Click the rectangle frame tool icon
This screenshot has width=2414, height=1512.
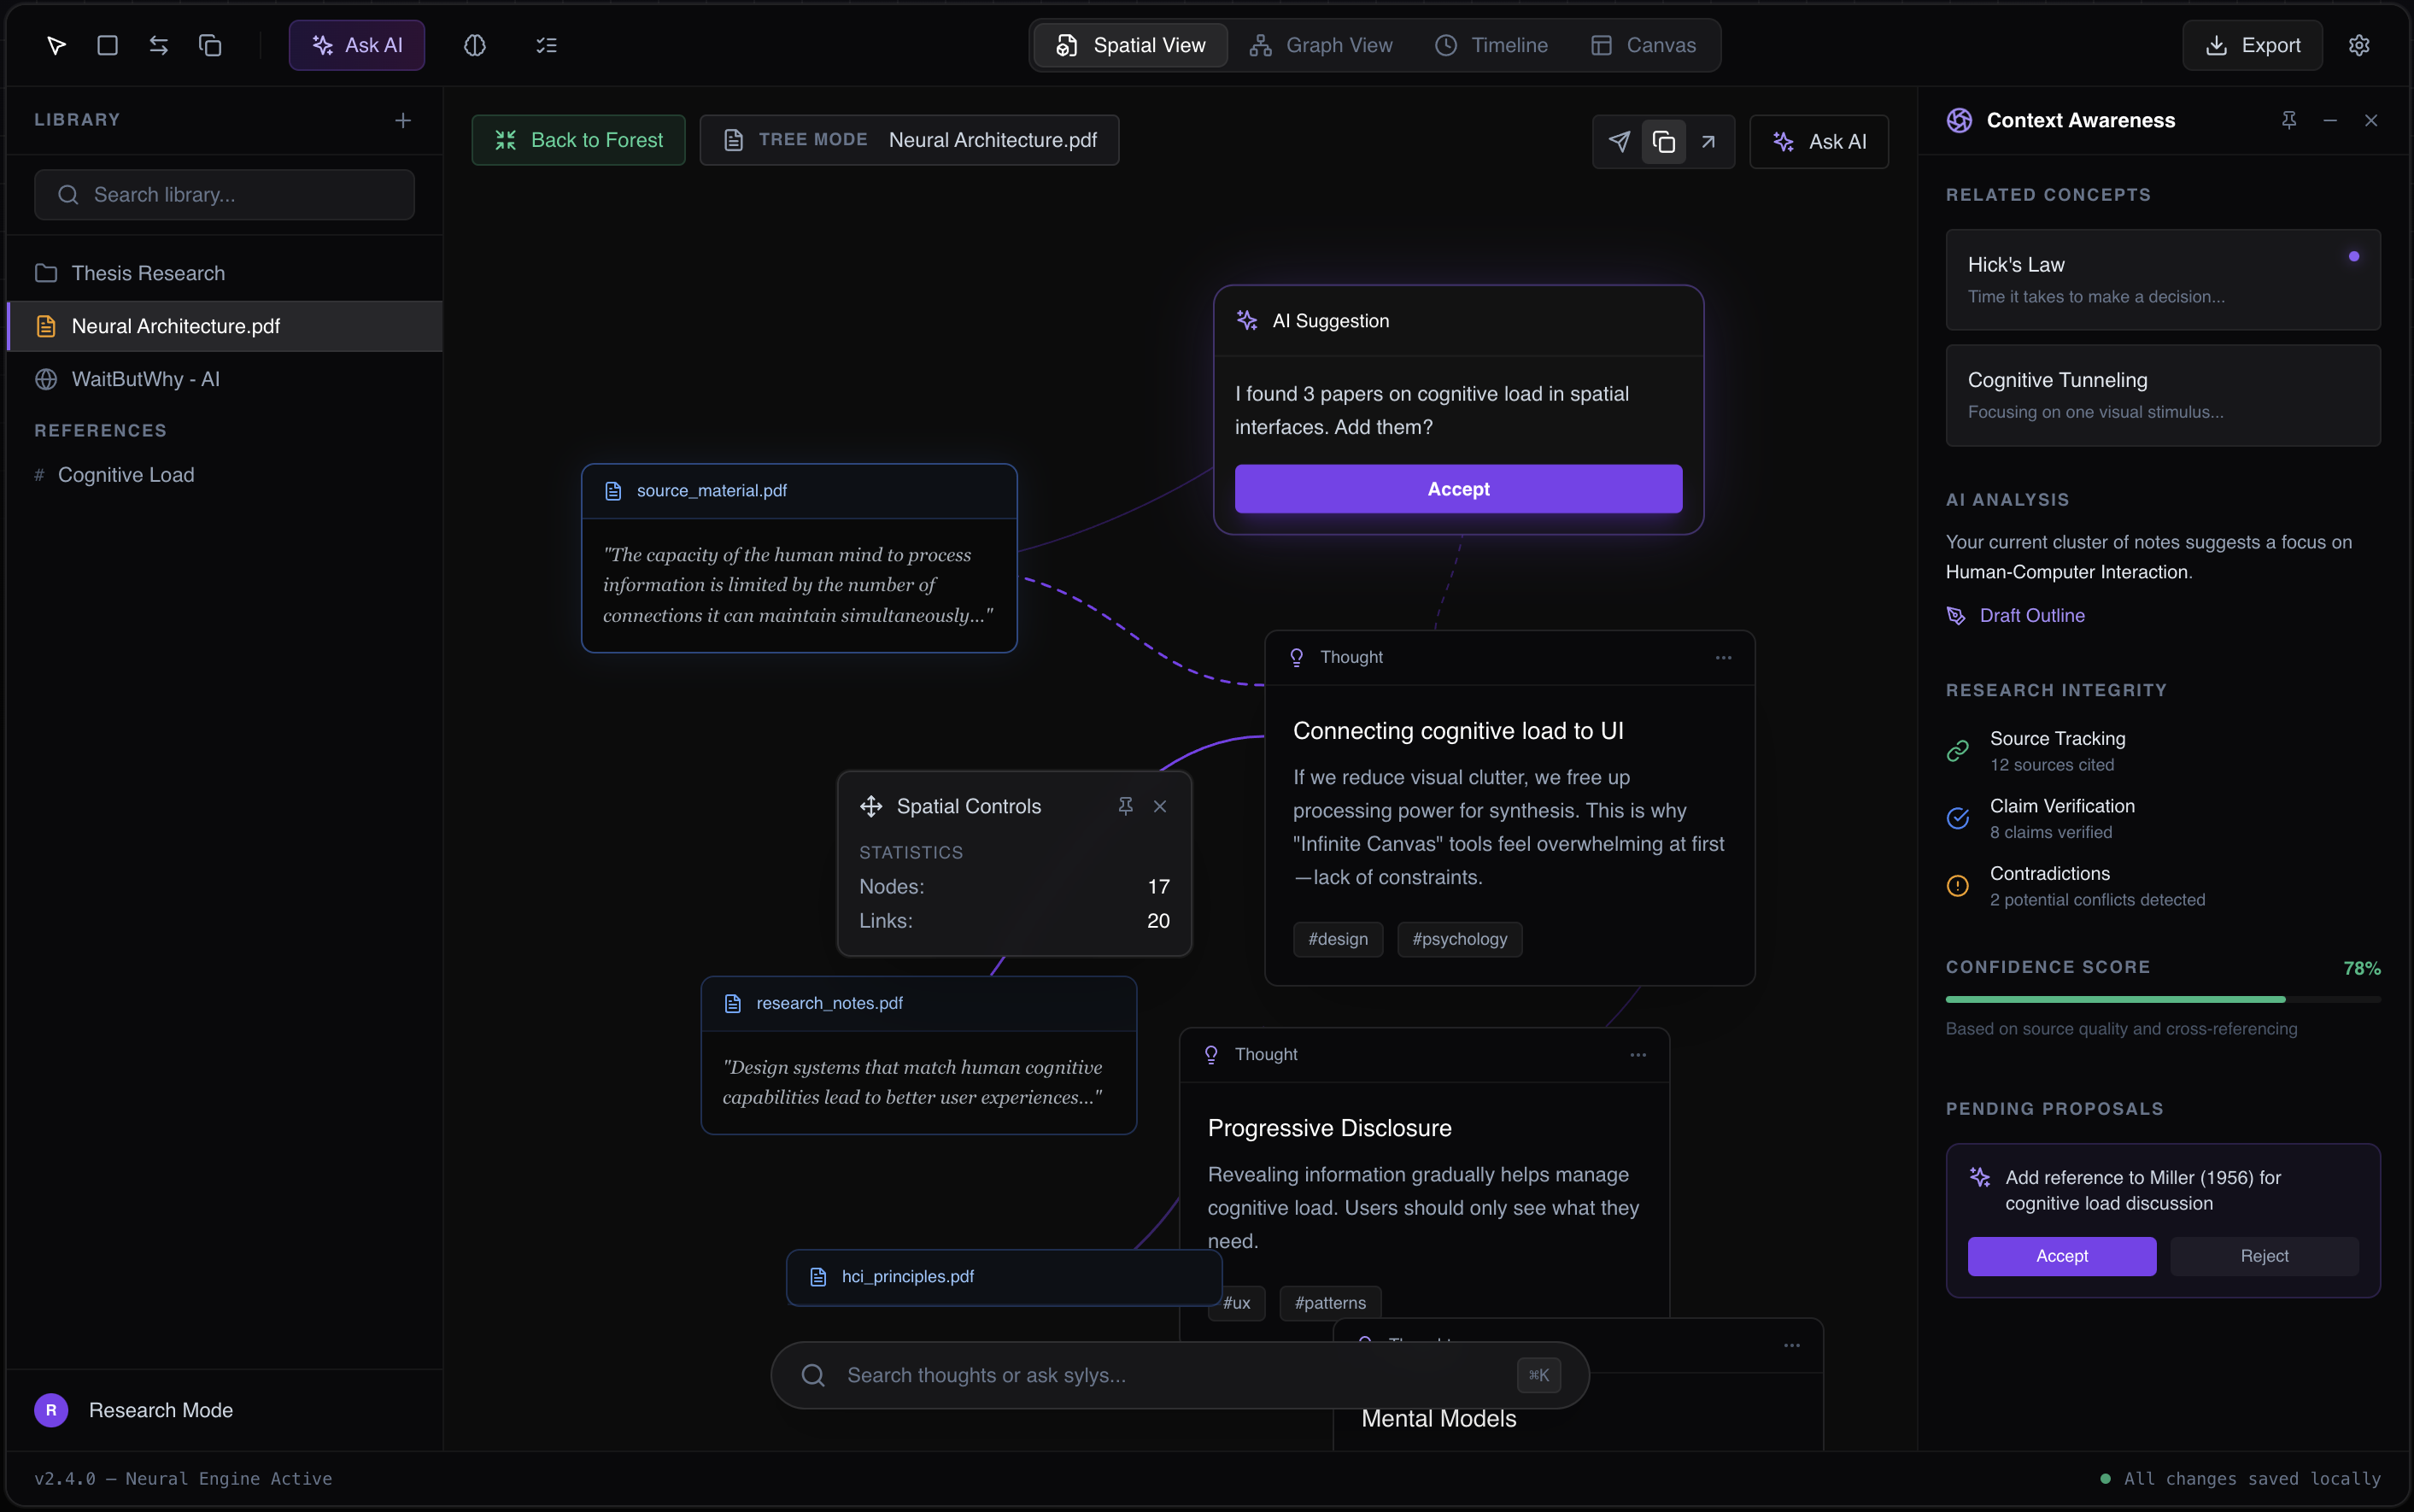107,45
